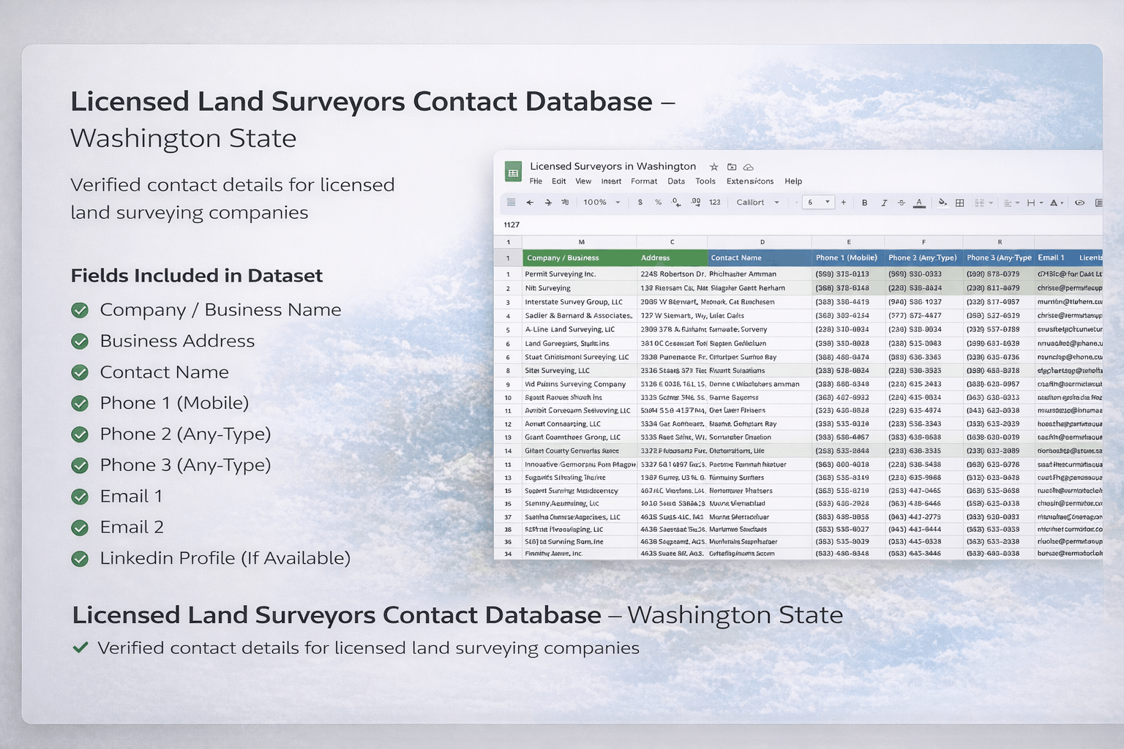
Task: Toggle bold formatting
Action: (x=864, y=203)
